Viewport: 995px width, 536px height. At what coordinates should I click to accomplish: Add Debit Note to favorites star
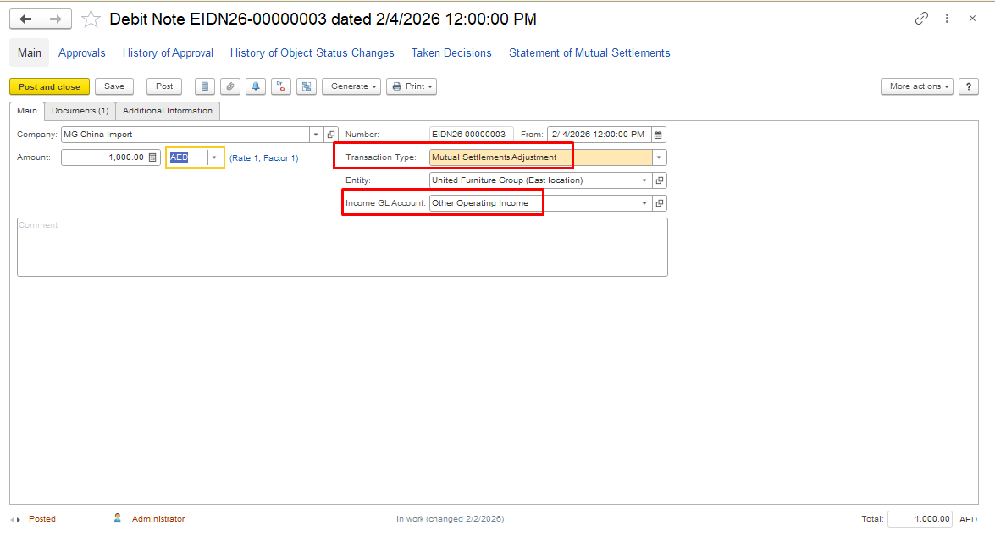[91, 19]
